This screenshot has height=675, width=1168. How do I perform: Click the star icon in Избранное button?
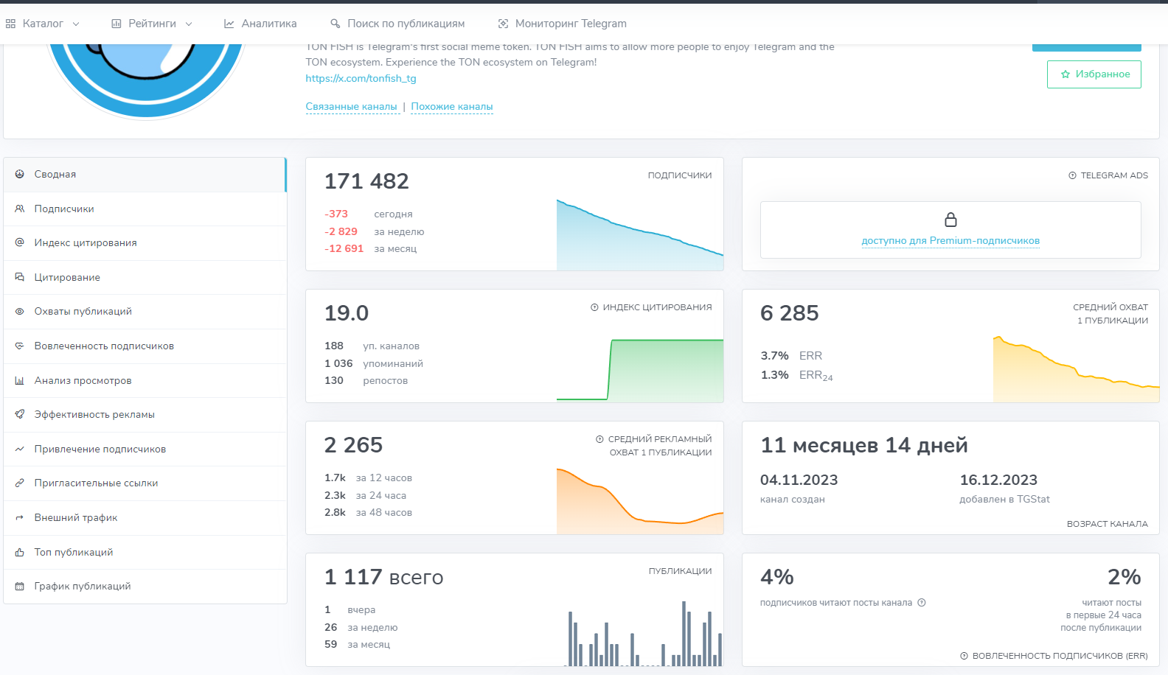pyautogui.click(x=1066, y=74)
